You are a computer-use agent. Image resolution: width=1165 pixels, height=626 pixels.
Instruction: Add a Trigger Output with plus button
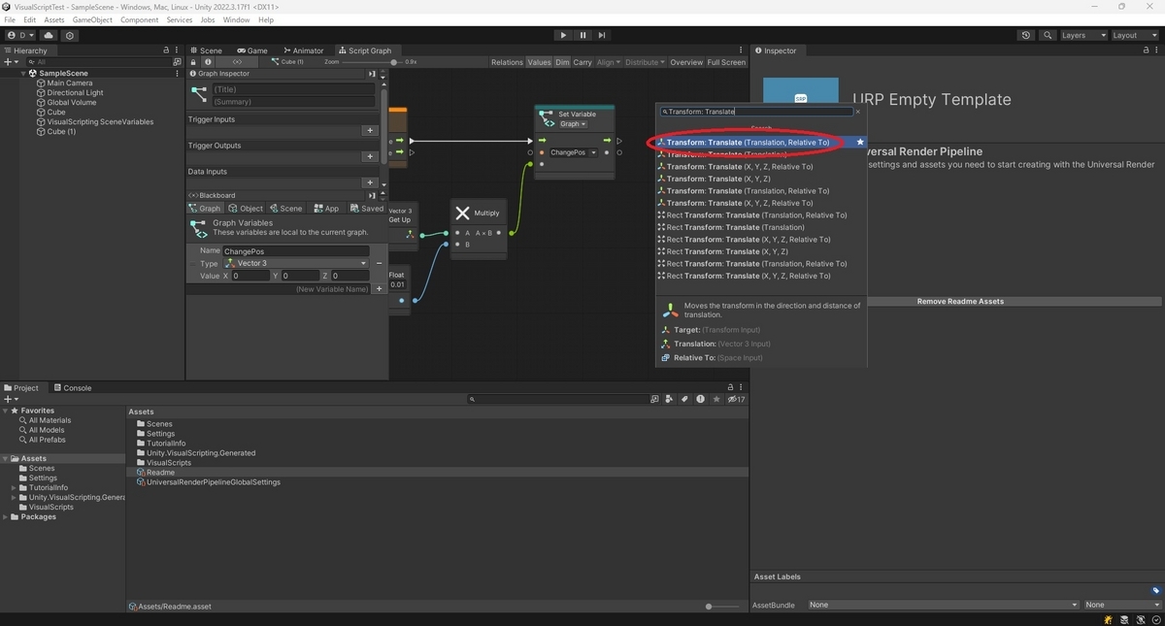(x=369, y=156)
